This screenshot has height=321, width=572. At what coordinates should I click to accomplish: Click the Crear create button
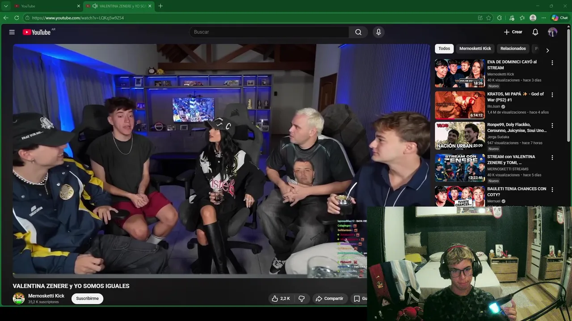(513, 32)
